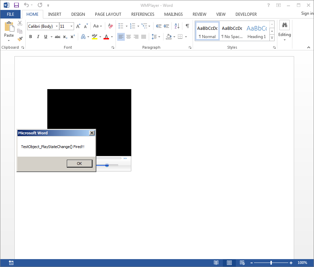
Task: Open the Editing group binoculars icon
Action: pyautogui.click(x=285, y=25)
